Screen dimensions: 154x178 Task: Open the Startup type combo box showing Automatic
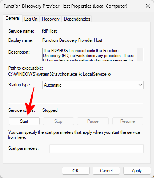point(93,85)
